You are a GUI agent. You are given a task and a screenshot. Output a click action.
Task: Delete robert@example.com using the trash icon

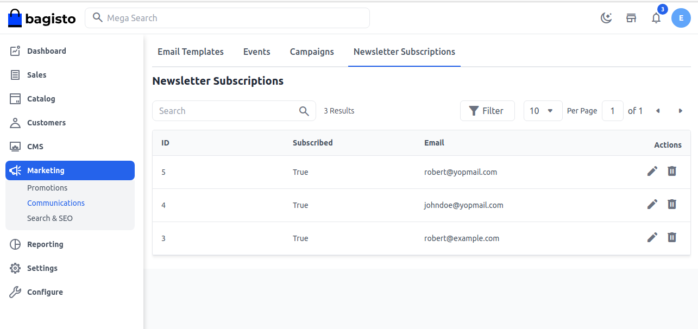pos(672,237)
